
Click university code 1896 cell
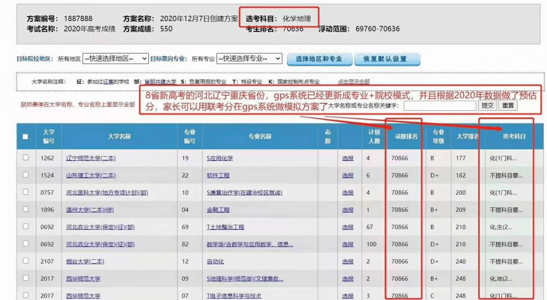pos(47,210)
